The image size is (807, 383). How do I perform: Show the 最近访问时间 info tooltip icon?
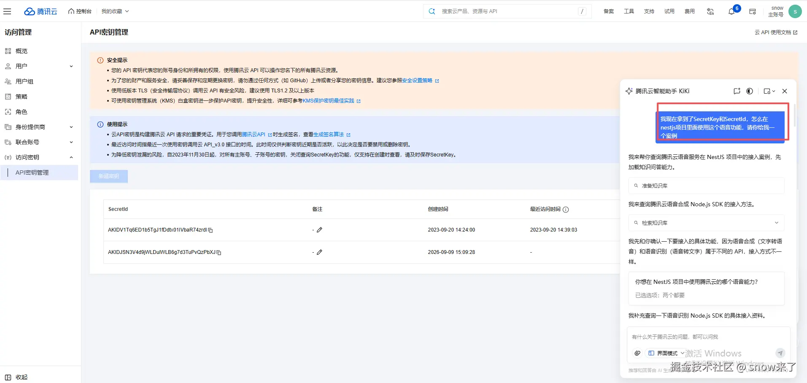566,210
